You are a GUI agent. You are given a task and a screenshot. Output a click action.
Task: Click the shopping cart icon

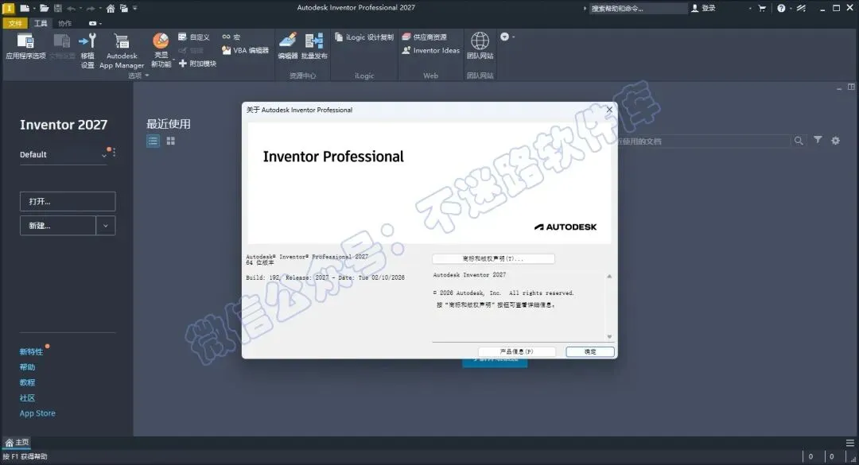(762, 8)
